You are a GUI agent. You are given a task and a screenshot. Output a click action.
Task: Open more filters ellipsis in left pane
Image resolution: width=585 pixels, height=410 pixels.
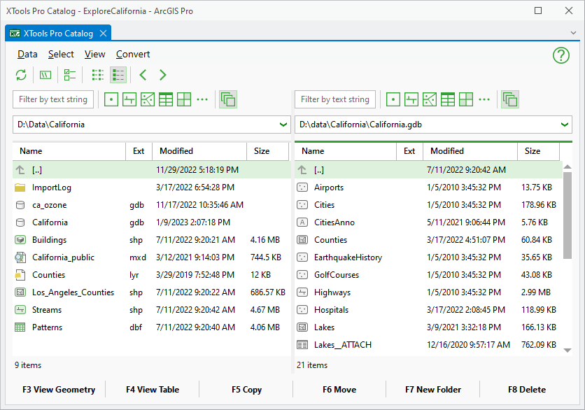point(202,99)
